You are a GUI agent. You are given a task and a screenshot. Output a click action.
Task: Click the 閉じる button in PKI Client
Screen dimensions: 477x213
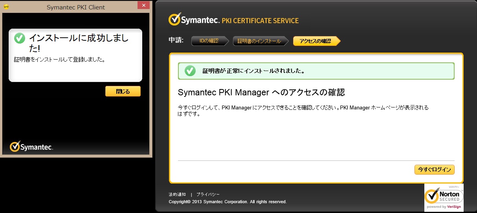coord(123,91)
